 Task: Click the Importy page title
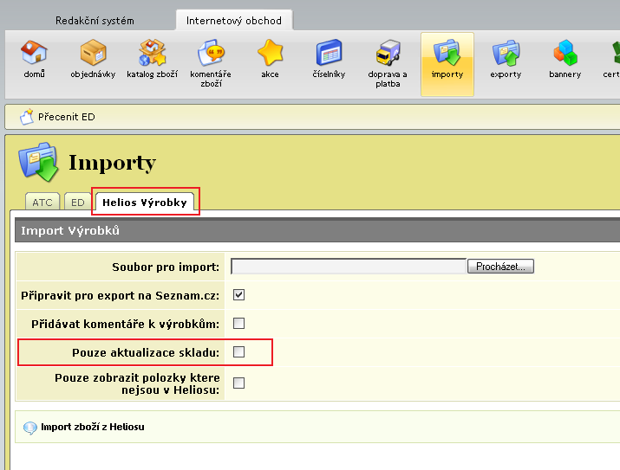(x=113, y=164)
